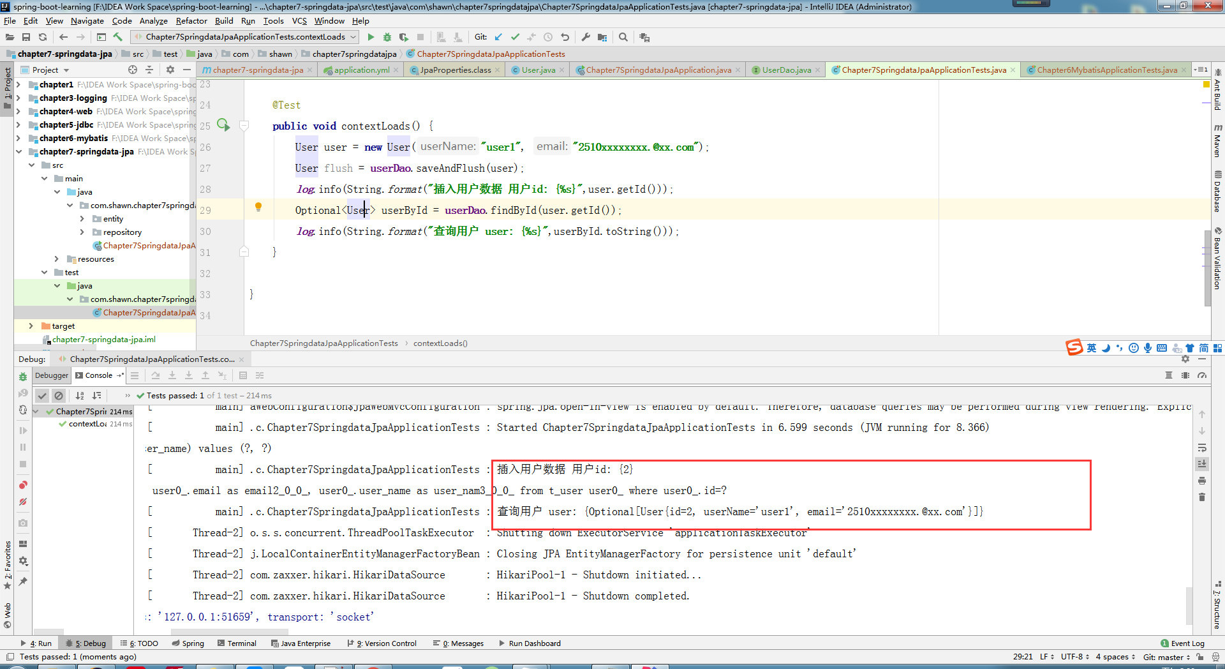
Task: Open the run configuration dropdown
Action: pyautogui.click(x=245, y=37)
